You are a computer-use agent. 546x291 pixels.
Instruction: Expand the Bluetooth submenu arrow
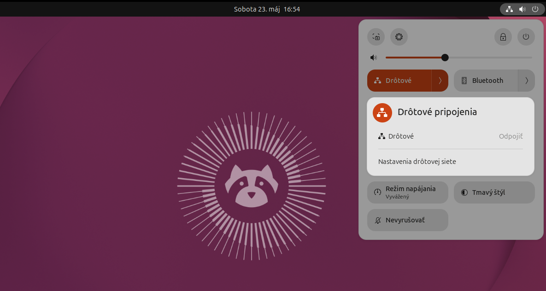click(x=527, y=81)
